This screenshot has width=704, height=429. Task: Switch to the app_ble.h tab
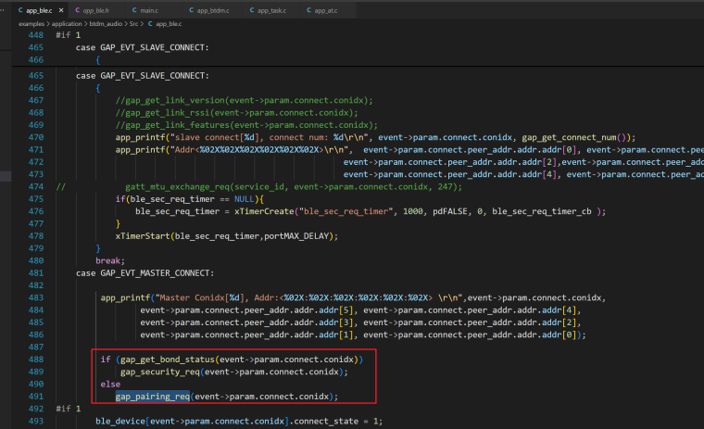click(95, 10)
